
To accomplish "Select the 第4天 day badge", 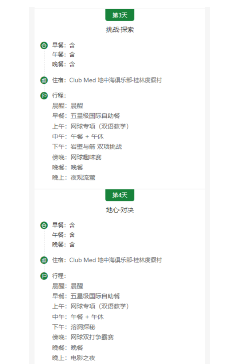I will pyautogui.click(x=120, y=195).
